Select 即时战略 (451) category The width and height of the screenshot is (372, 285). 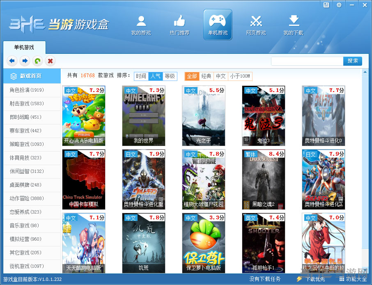click(32, 117)
